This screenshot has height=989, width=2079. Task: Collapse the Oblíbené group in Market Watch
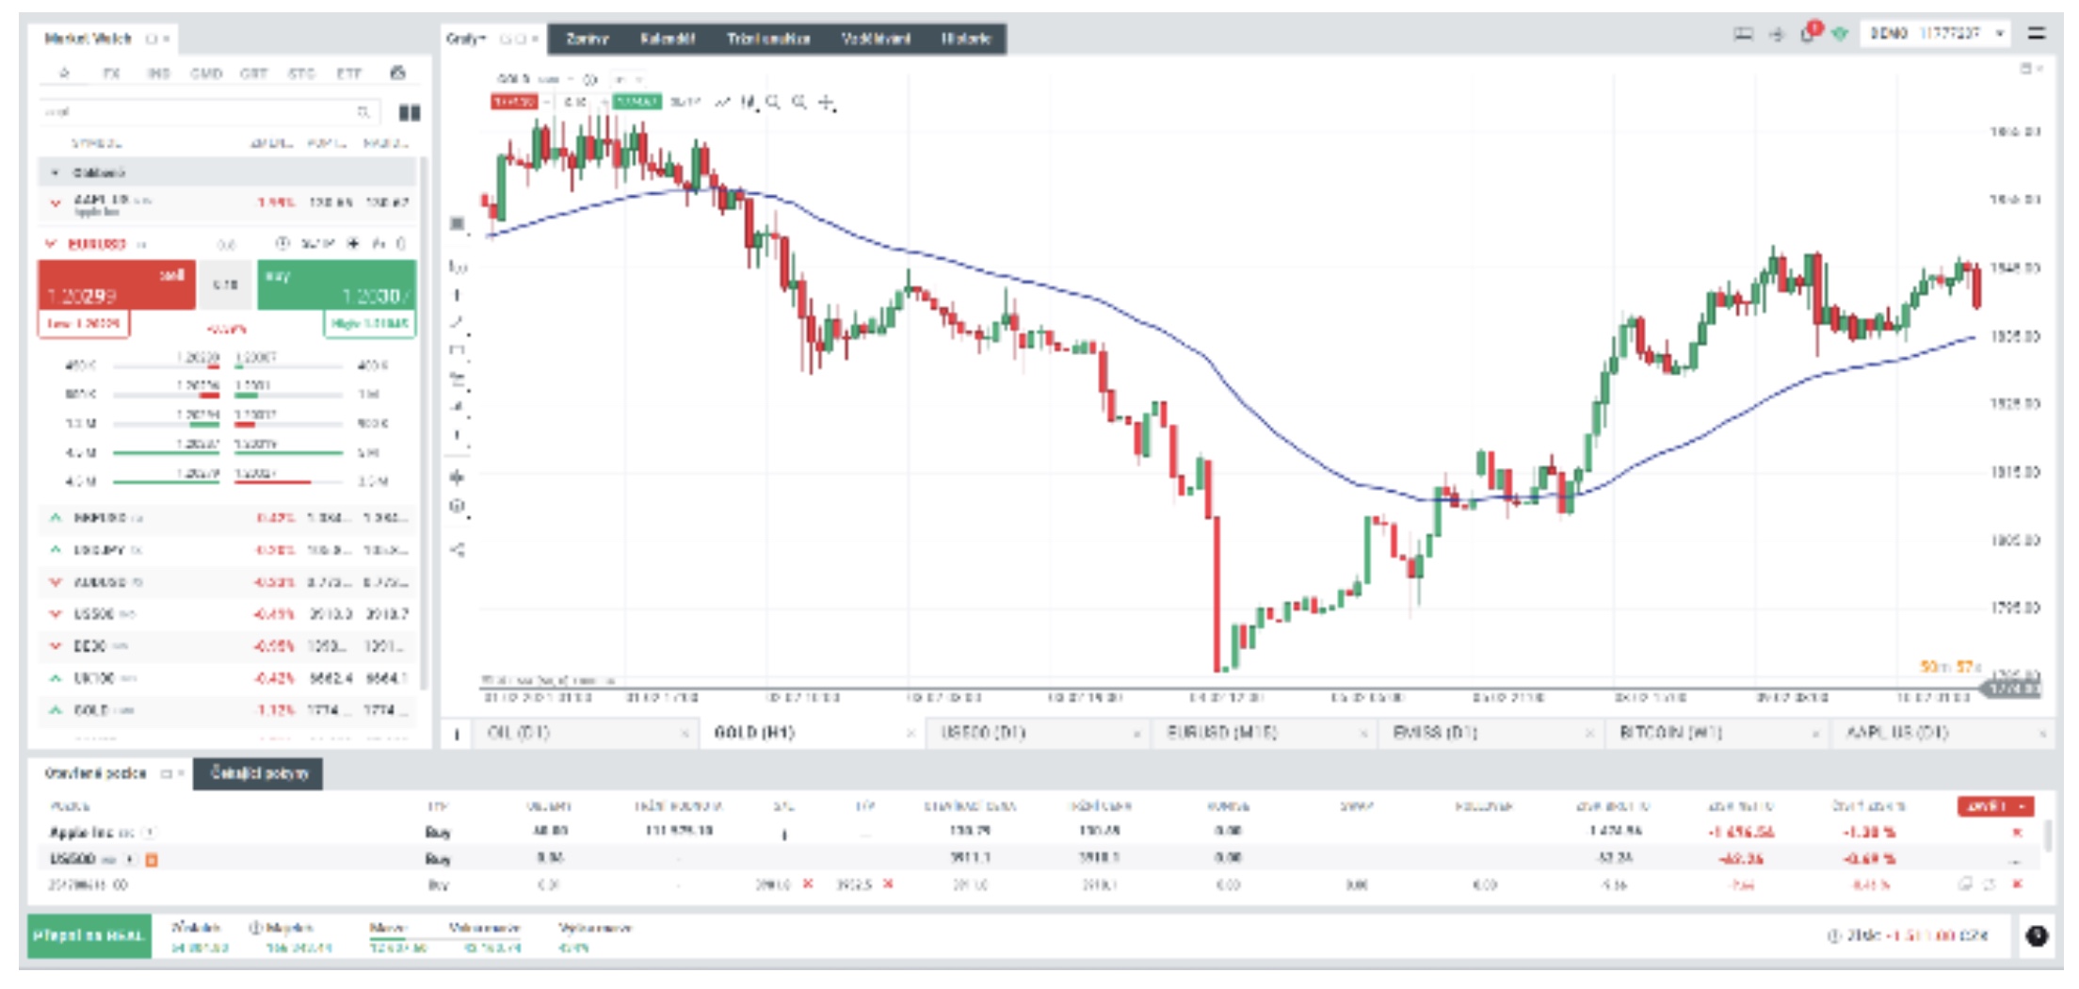tap(56, 172)
